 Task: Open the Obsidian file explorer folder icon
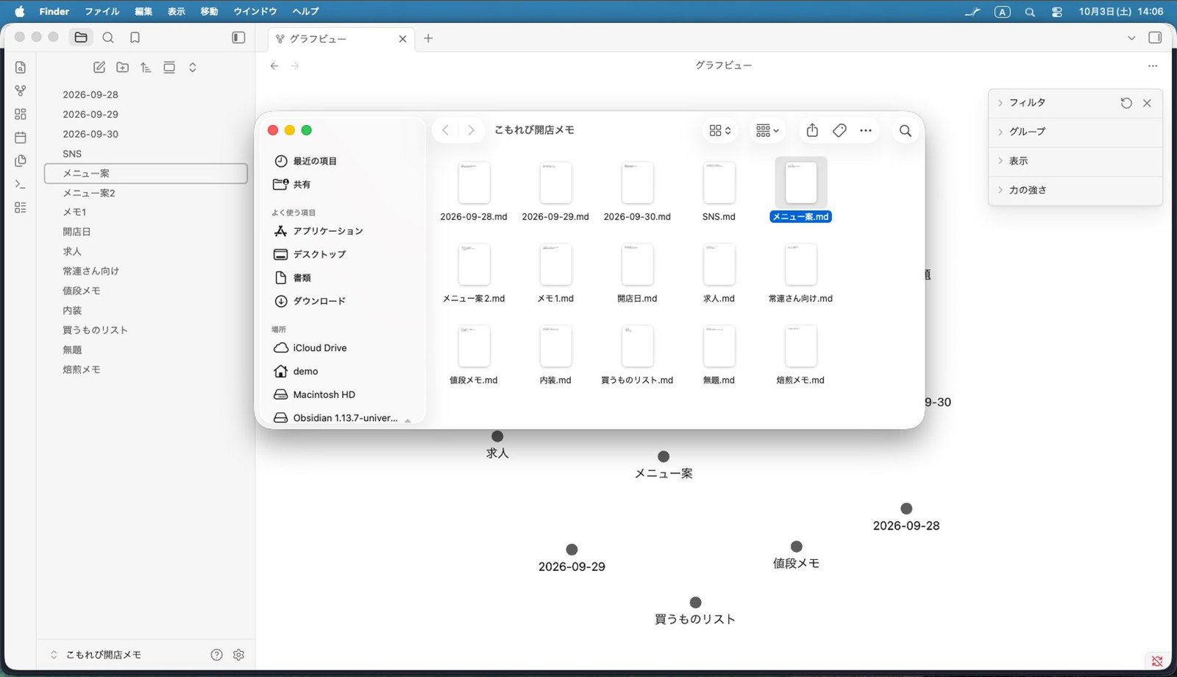[x=81, y=38]
